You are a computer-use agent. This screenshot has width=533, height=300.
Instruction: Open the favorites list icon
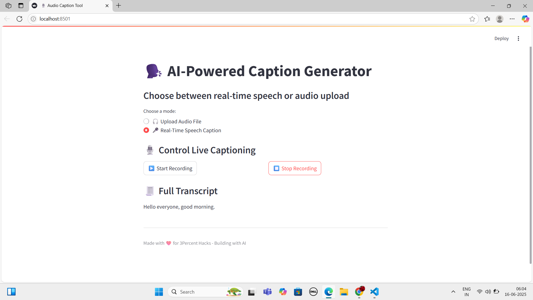(x=487, y=19)
